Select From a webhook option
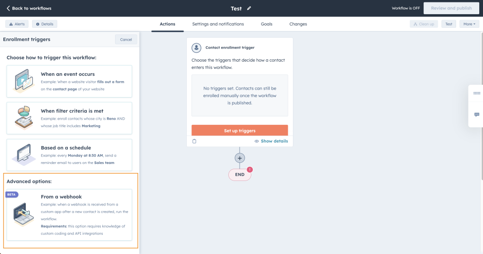The image size is (483, 254). [x=69, y=214]
